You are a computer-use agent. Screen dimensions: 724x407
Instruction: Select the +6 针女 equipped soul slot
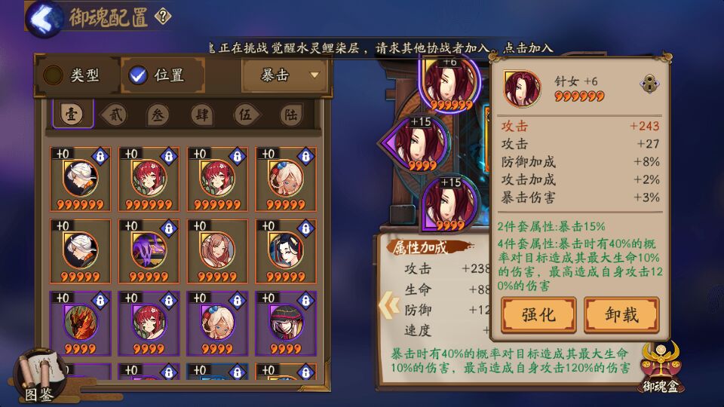pos(450,83)
